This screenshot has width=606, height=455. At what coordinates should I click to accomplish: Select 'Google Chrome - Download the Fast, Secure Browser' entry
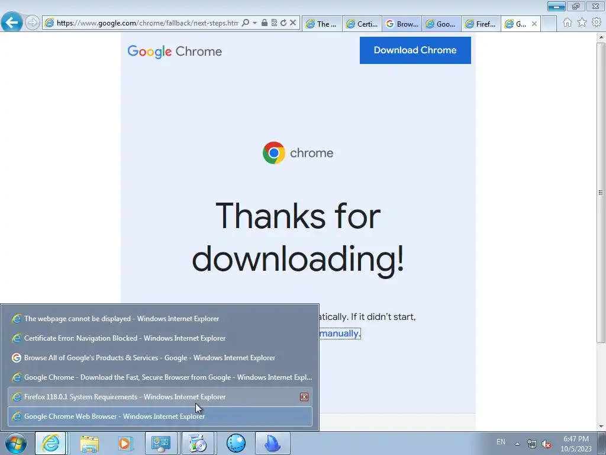point(160,377)
